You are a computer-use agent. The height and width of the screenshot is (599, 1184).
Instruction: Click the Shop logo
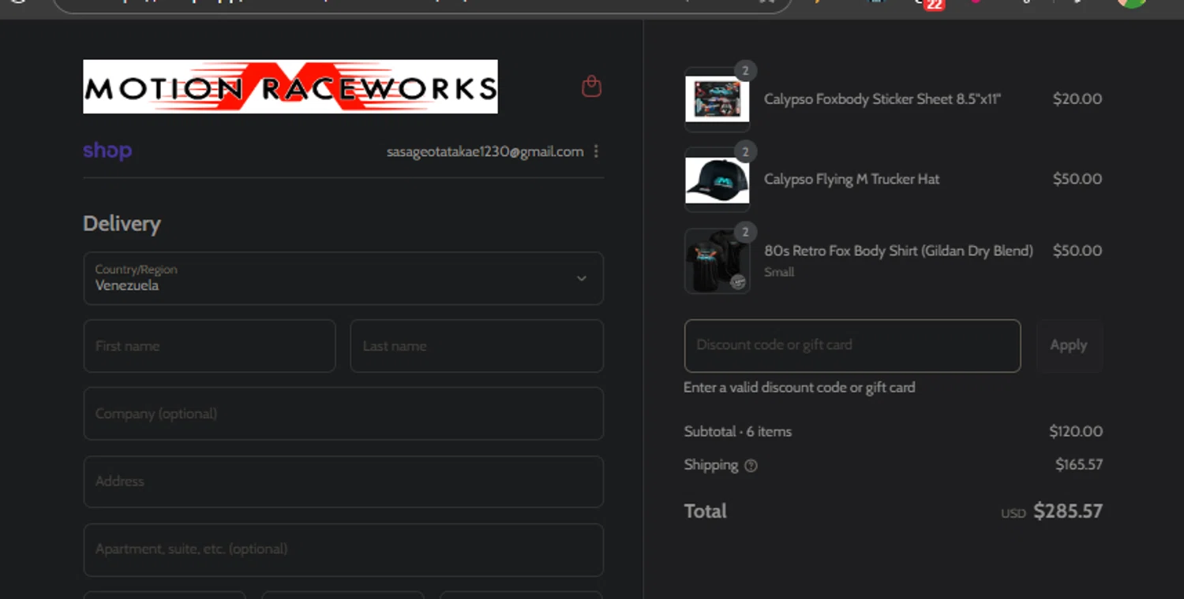point(107,151)
